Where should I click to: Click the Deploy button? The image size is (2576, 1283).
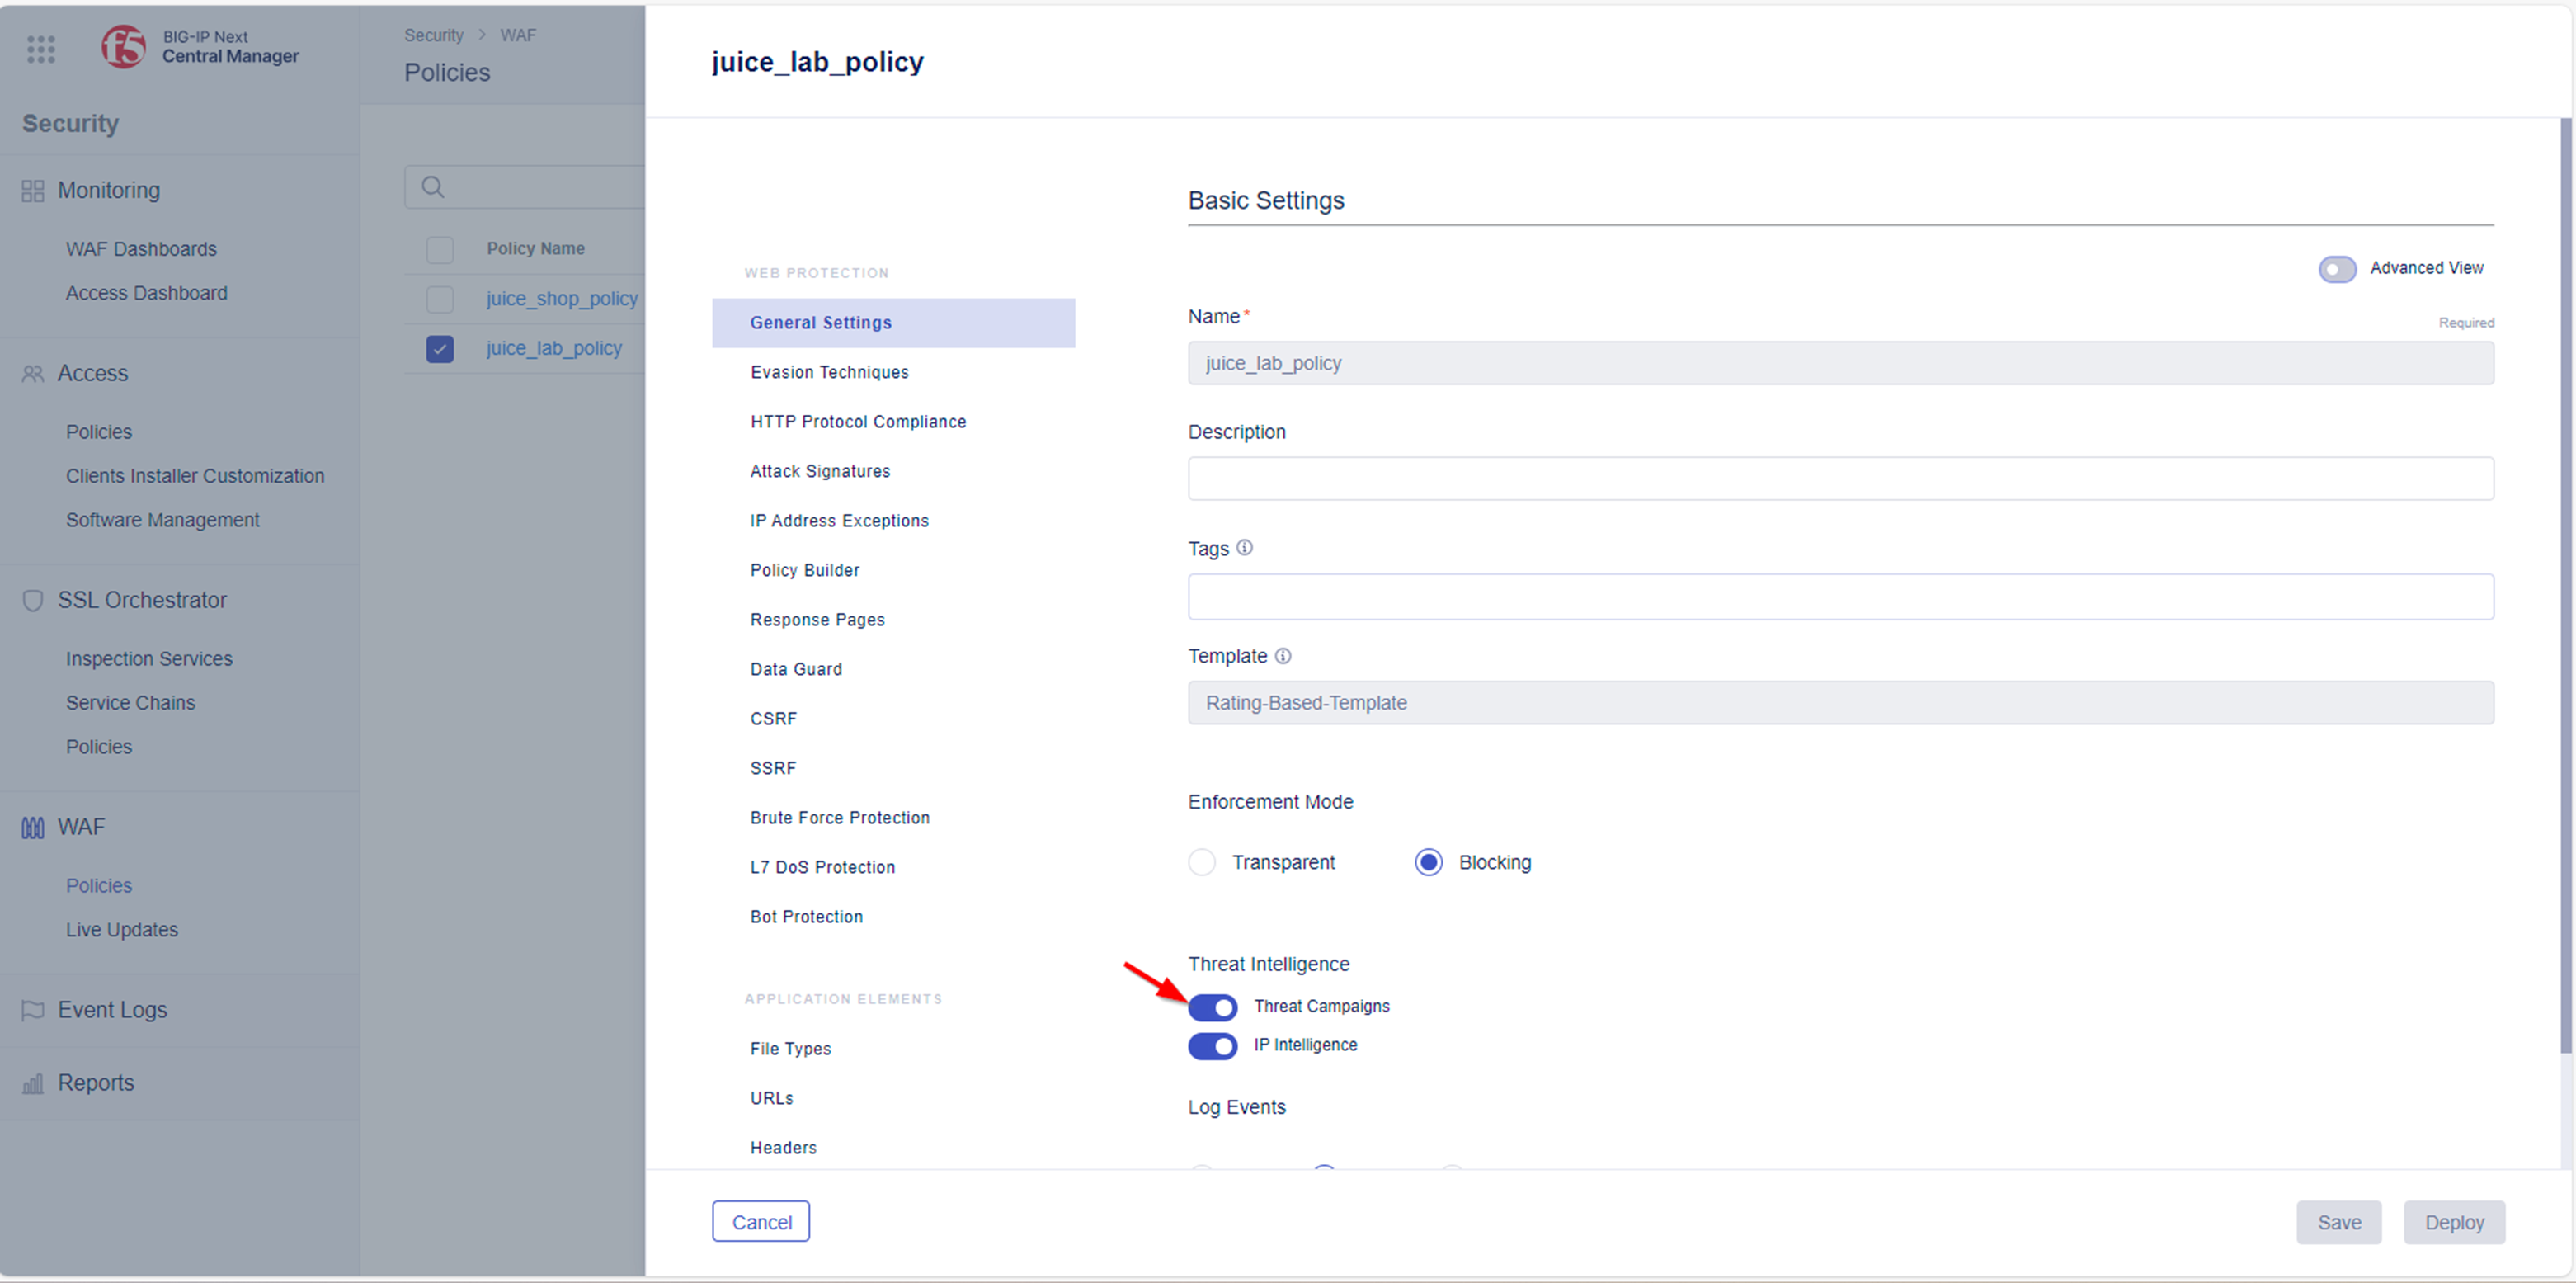pos(2460,1220)
